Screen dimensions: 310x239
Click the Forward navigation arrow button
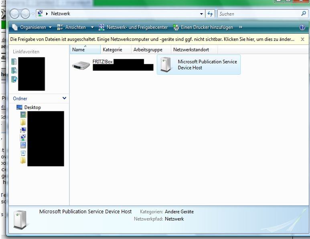(x=25, y=14)
